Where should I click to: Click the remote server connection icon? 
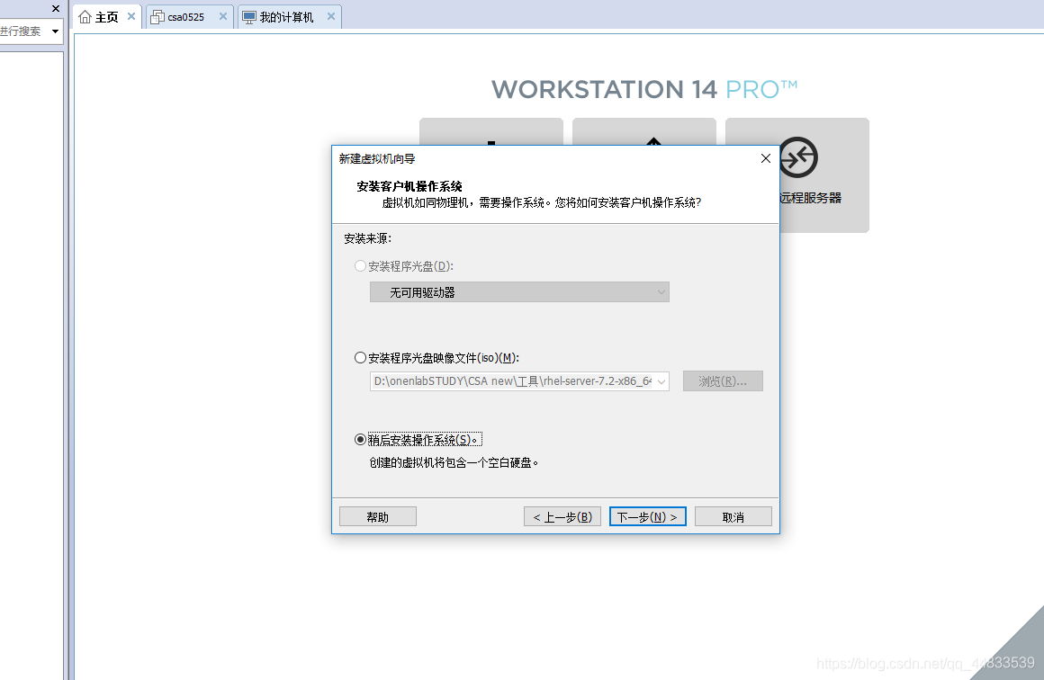(797, 157)
